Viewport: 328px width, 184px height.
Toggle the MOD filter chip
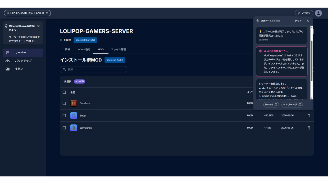pyautogui.click(x=79, y=82)
